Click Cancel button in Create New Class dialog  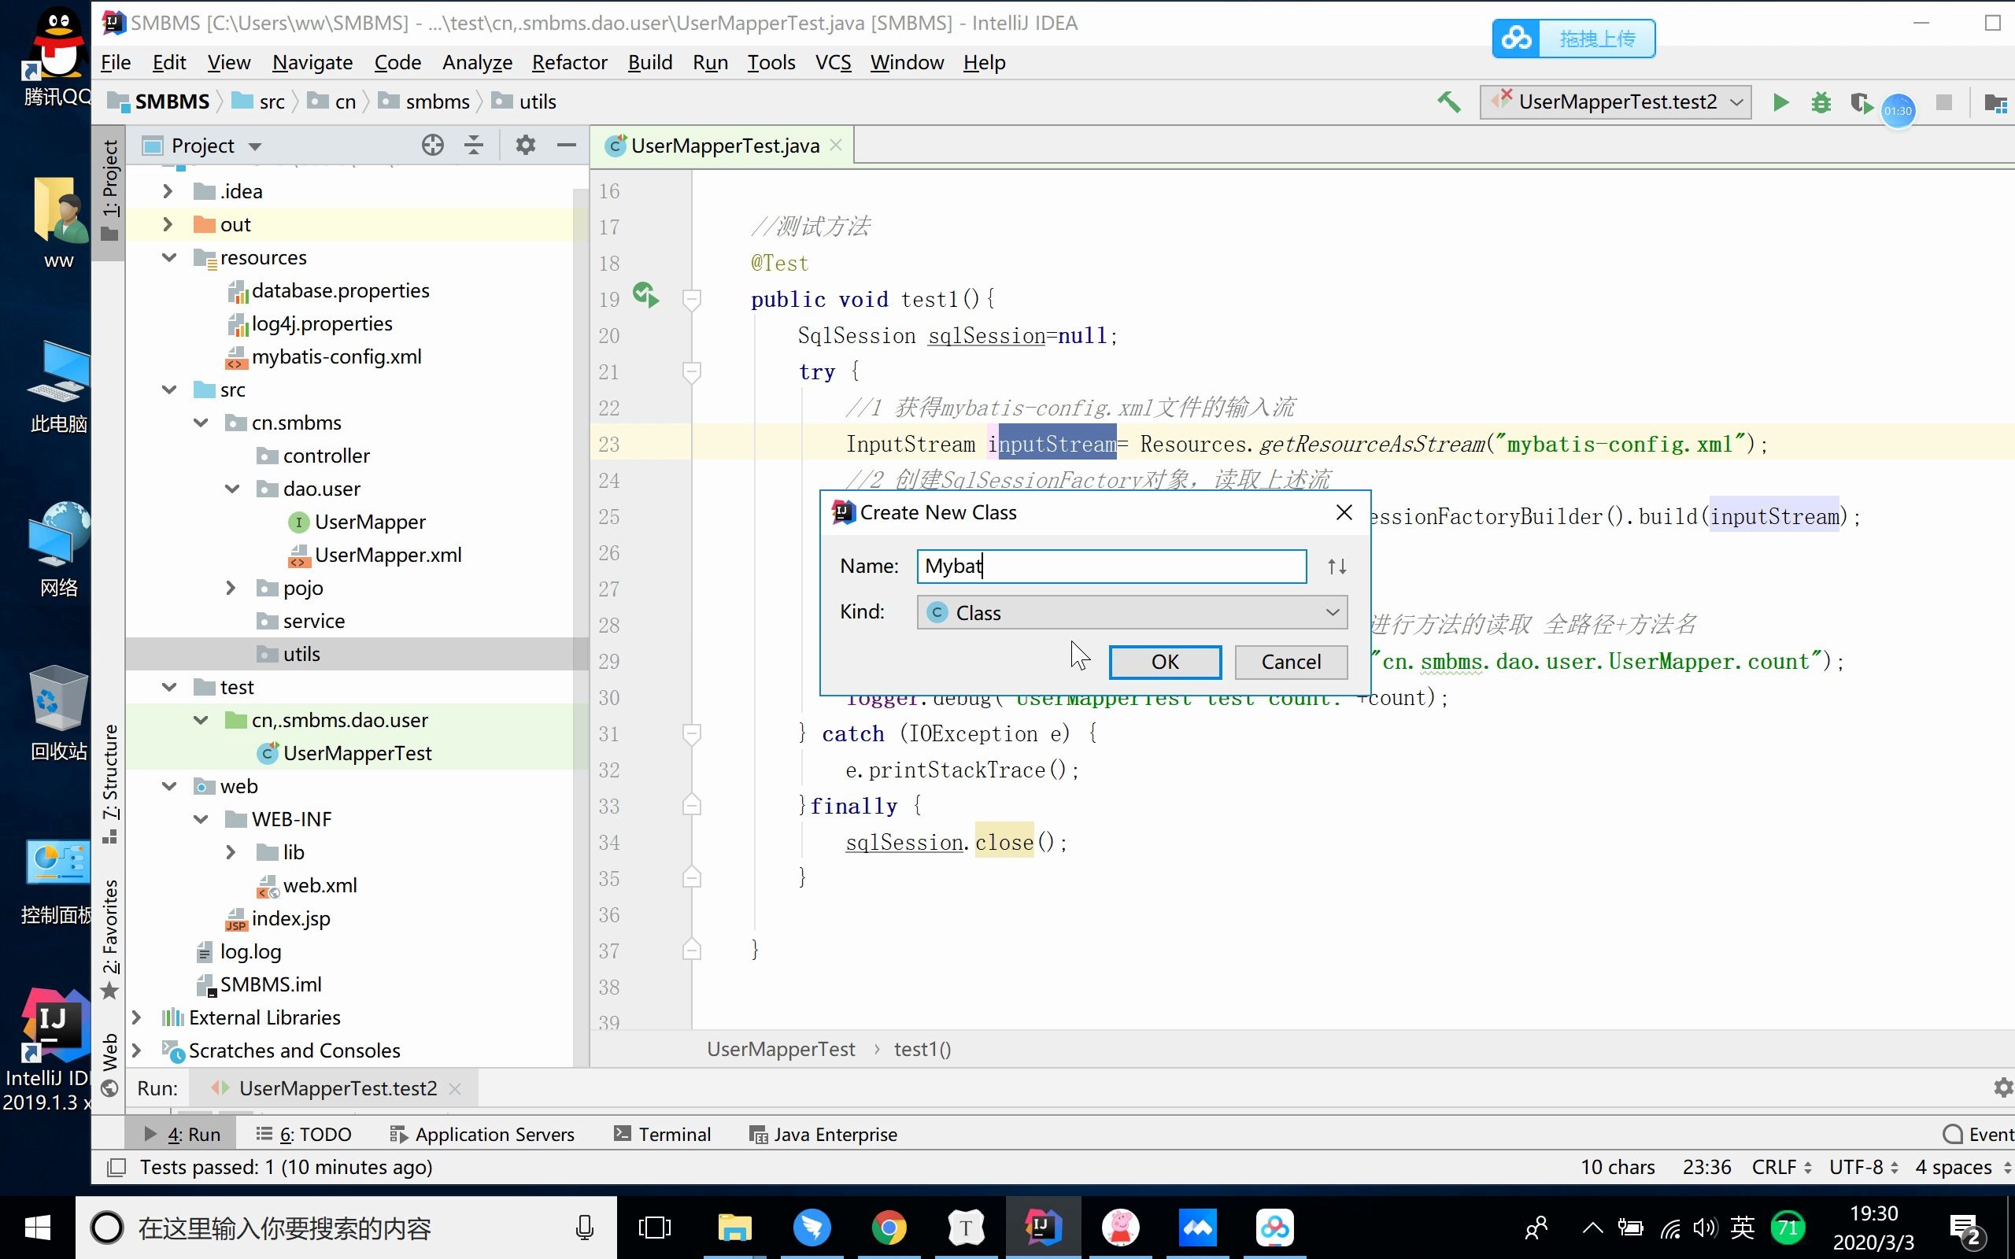pyautogui.click(x=1291, y=662)
